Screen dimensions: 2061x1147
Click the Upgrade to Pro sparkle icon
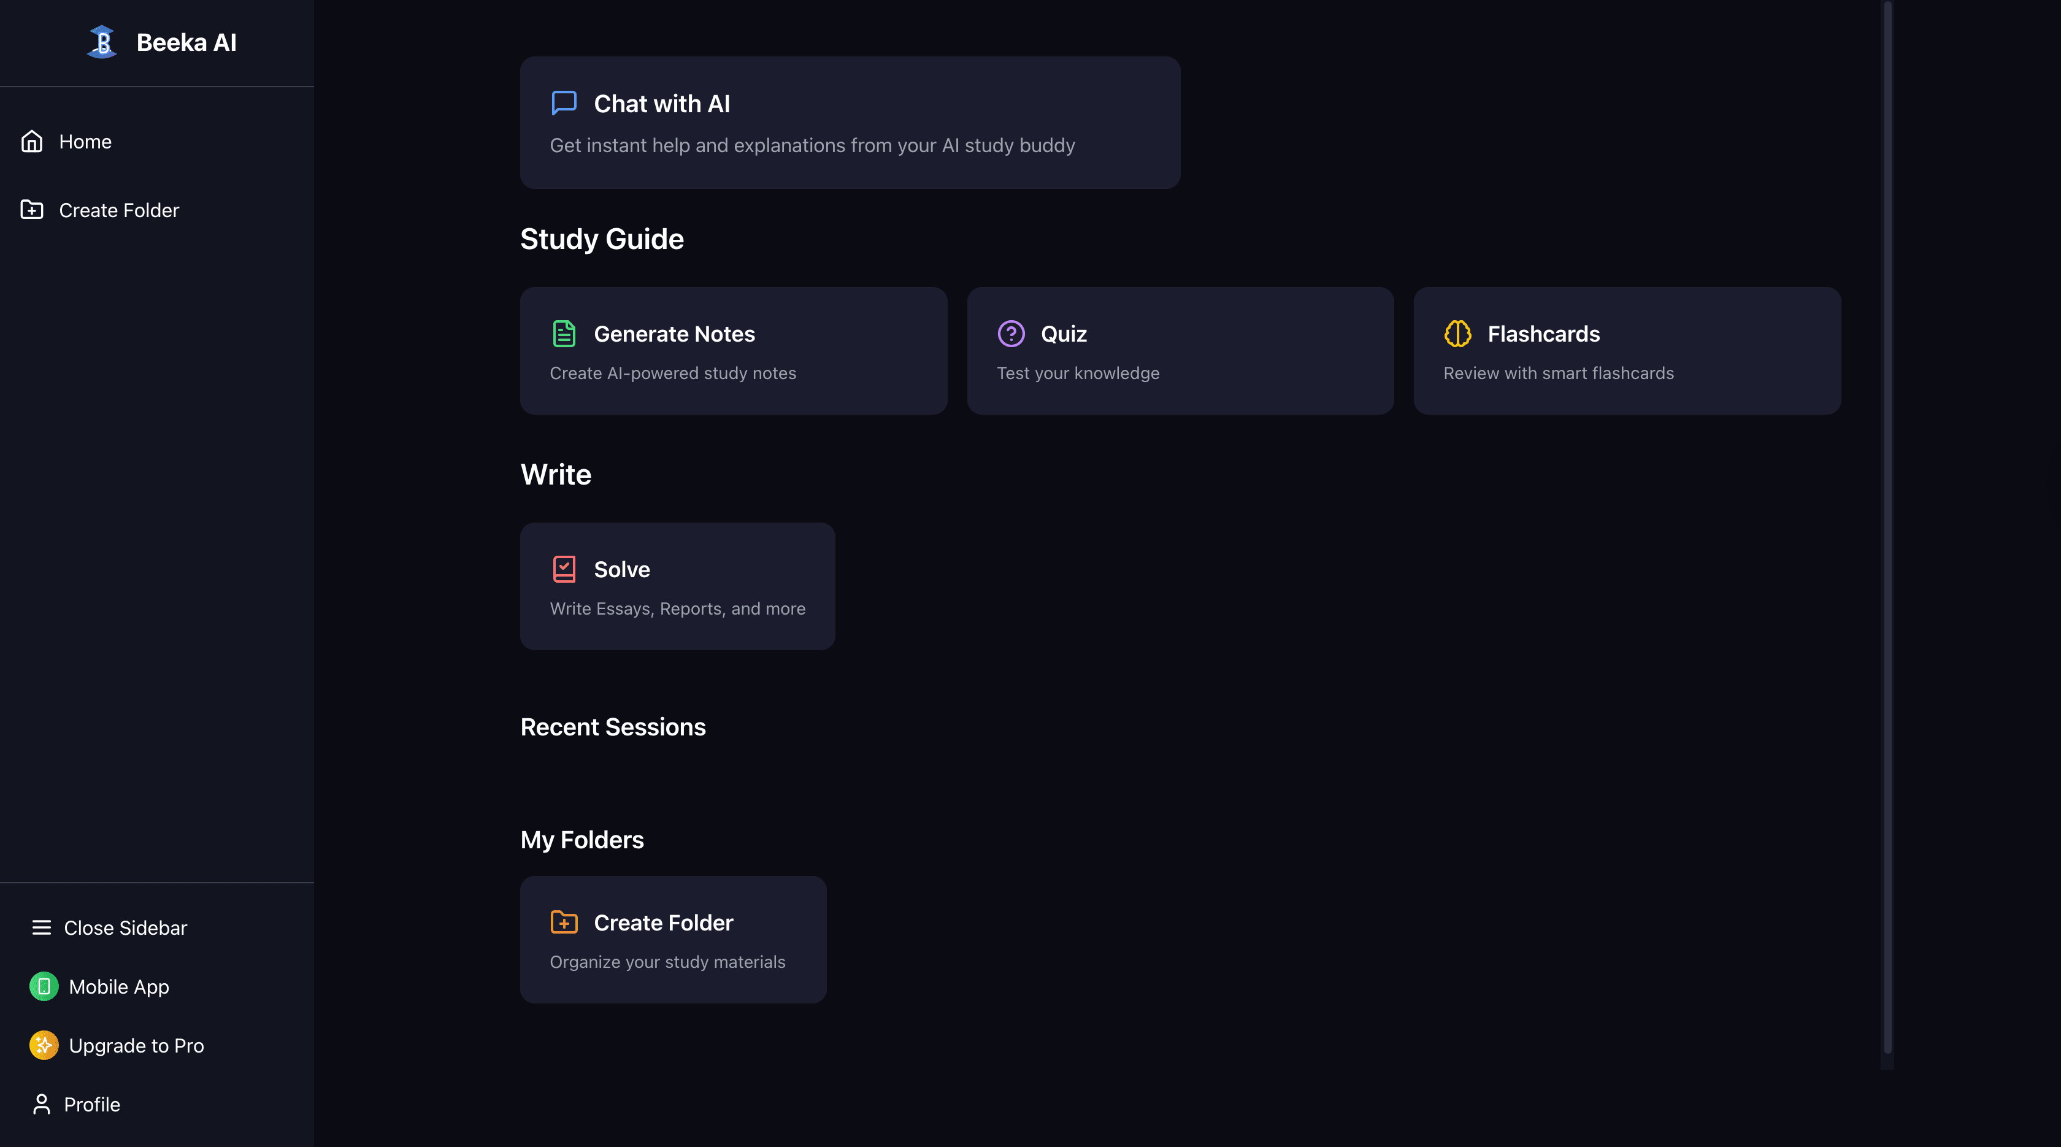44,1045
